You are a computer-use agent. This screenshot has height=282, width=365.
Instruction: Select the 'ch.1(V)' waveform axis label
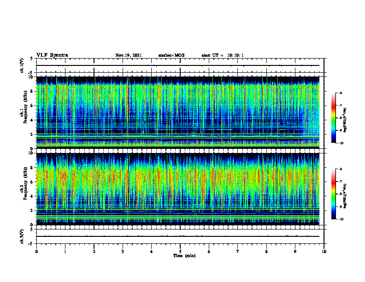(22, 65)
